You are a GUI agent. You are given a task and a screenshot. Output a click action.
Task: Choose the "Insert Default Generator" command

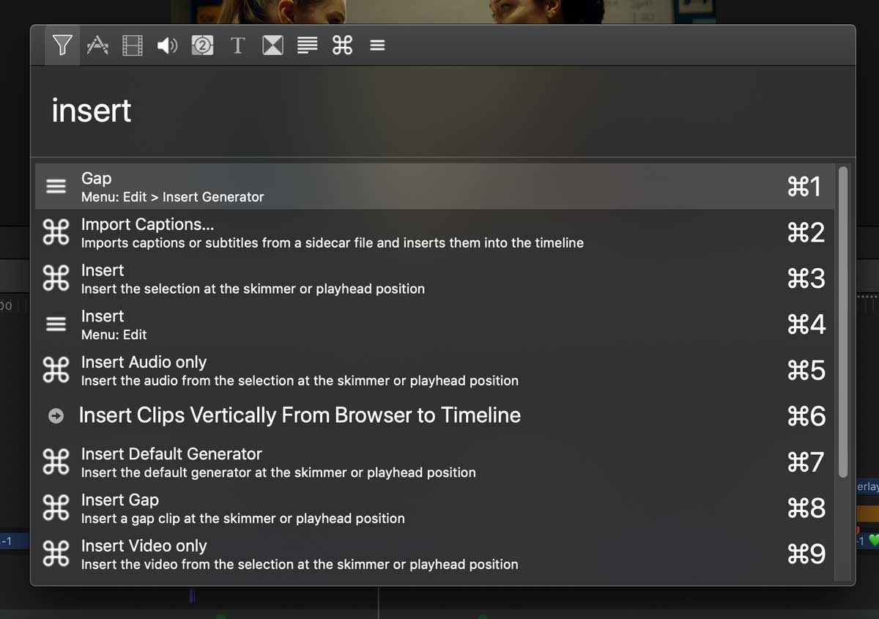[435, 462]
